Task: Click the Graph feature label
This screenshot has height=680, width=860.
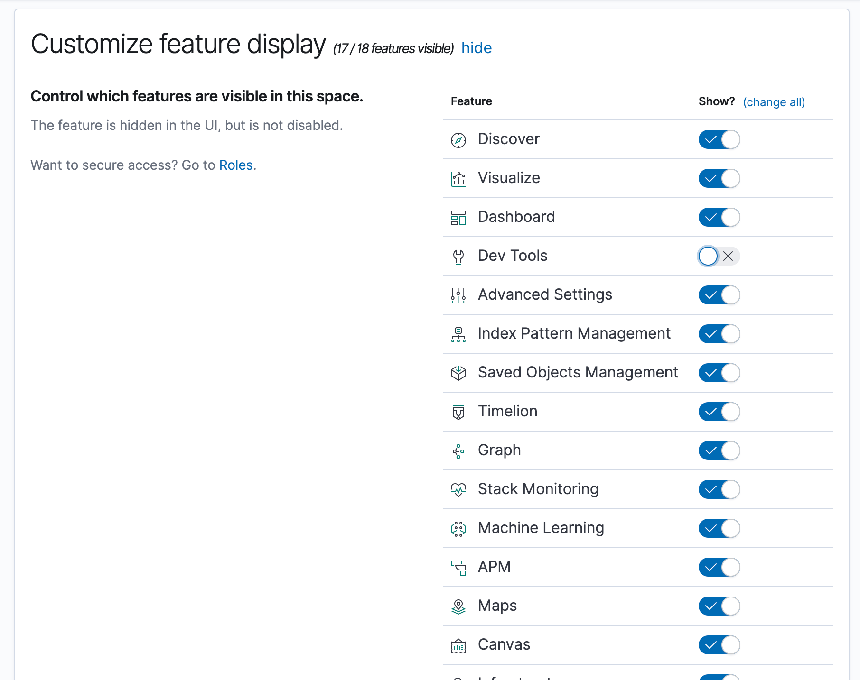Action: [499, 450]
